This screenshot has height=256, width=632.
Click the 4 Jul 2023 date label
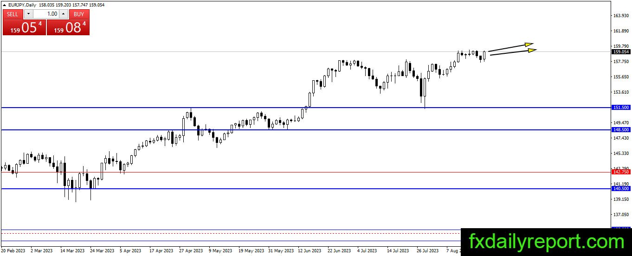367,251
